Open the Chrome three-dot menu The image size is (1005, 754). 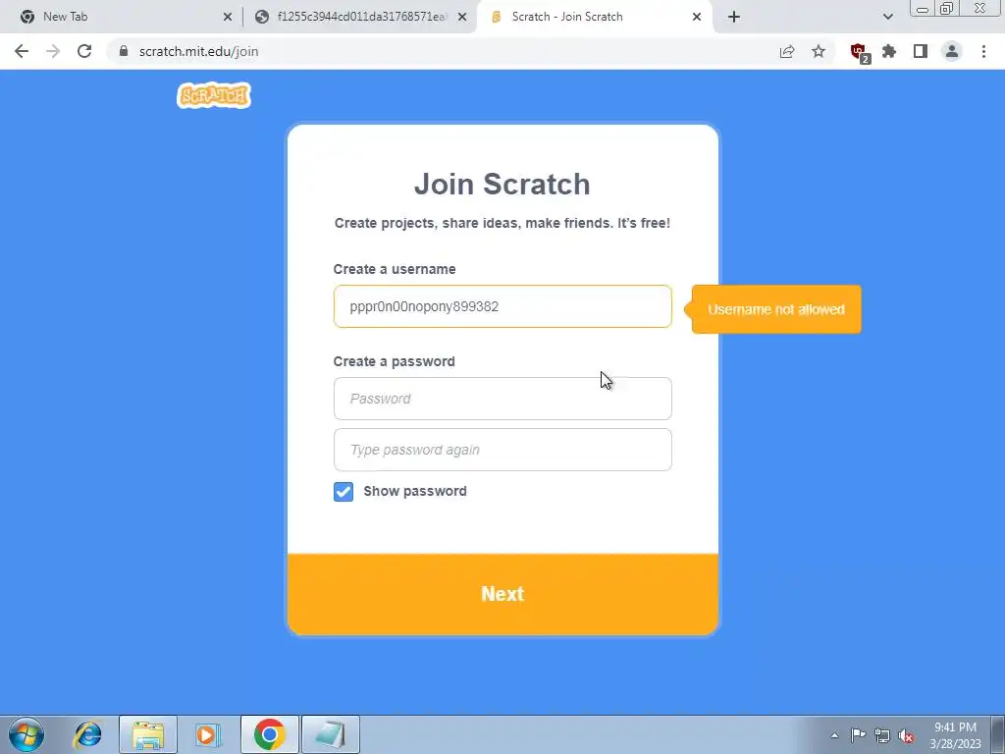tap(983, 51)
